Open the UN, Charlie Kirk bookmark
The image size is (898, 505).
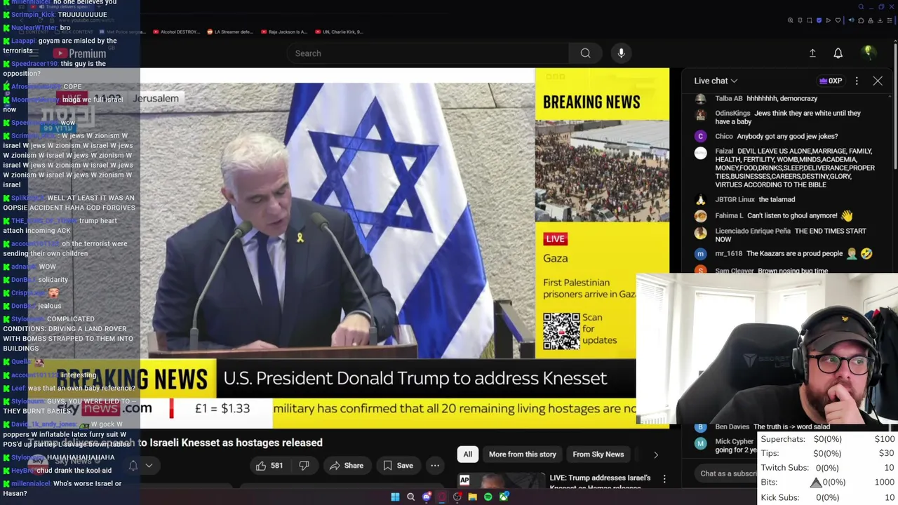[339, 32]
